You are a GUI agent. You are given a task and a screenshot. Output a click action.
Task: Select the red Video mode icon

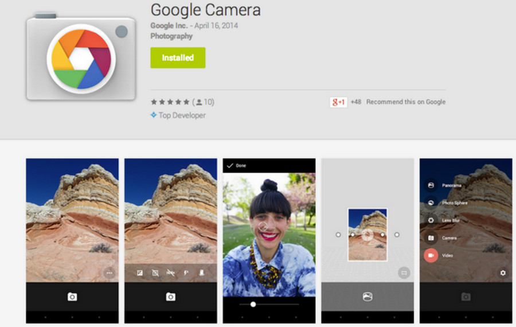[431, 255]
